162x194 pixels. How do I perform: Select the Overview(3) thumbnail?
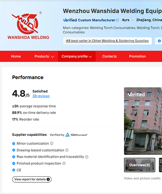click(140, 165)
